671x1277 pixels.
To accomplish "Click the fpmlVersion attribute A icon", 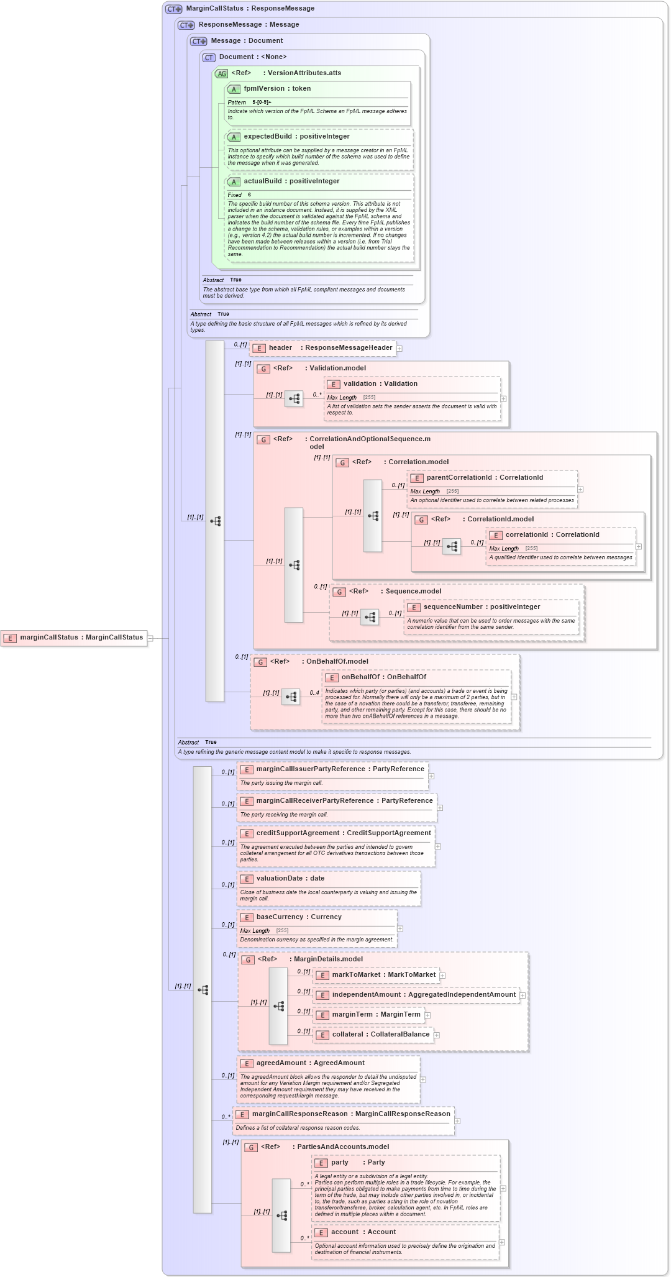I will tap(234, 89).
